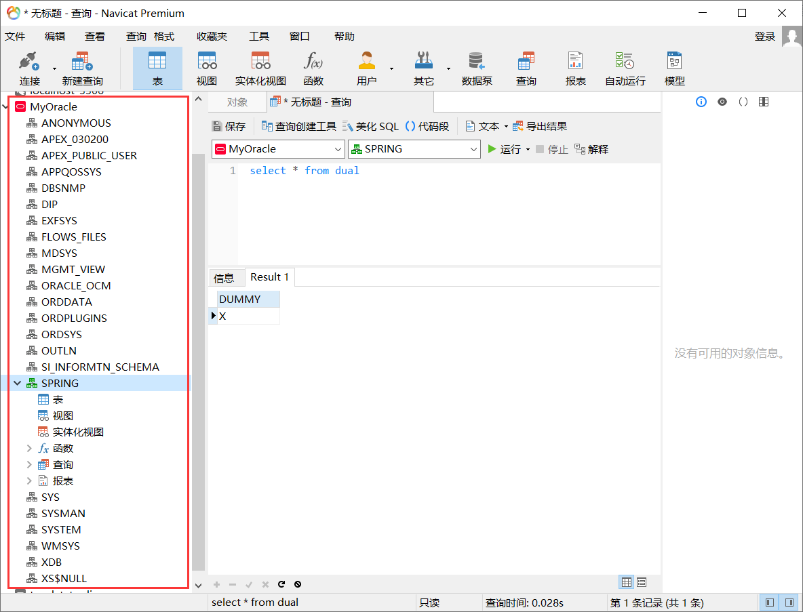Switch to the 信息 tab

227,277
